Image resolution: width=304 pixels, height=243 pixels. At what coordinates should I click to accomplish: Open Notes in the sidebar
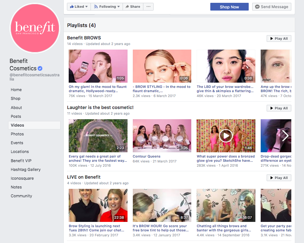(x=16, y=187)
